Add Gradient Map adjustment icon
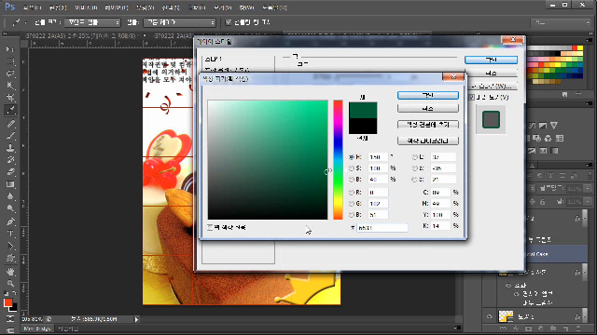Screen dimensions: 597x335 click(x=555, y=151)
